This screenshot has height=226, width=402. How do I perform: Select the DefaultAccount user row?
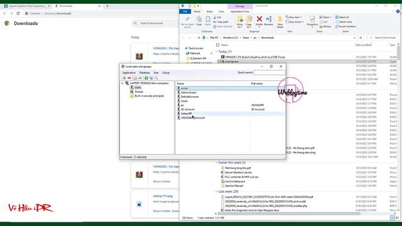click(231, 97)
